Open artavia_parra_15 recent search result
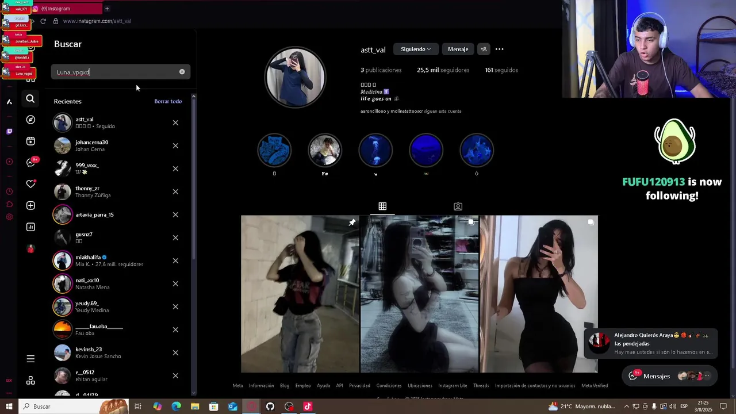 click(118, 214)
